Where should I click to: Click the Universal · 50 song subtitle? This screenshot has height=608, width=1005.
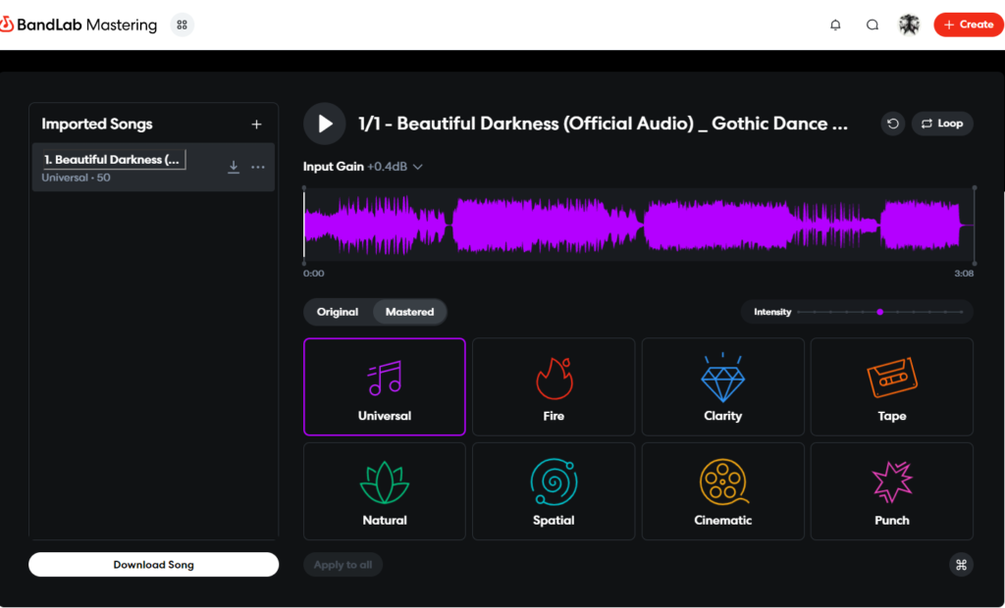click(76, 177)
